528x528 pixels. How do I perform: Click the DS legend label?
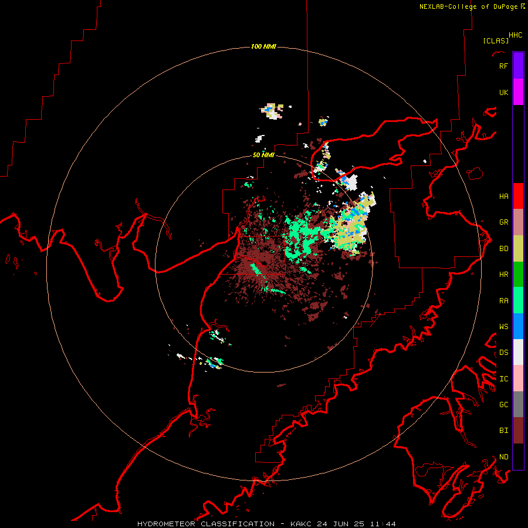point(503,353)
